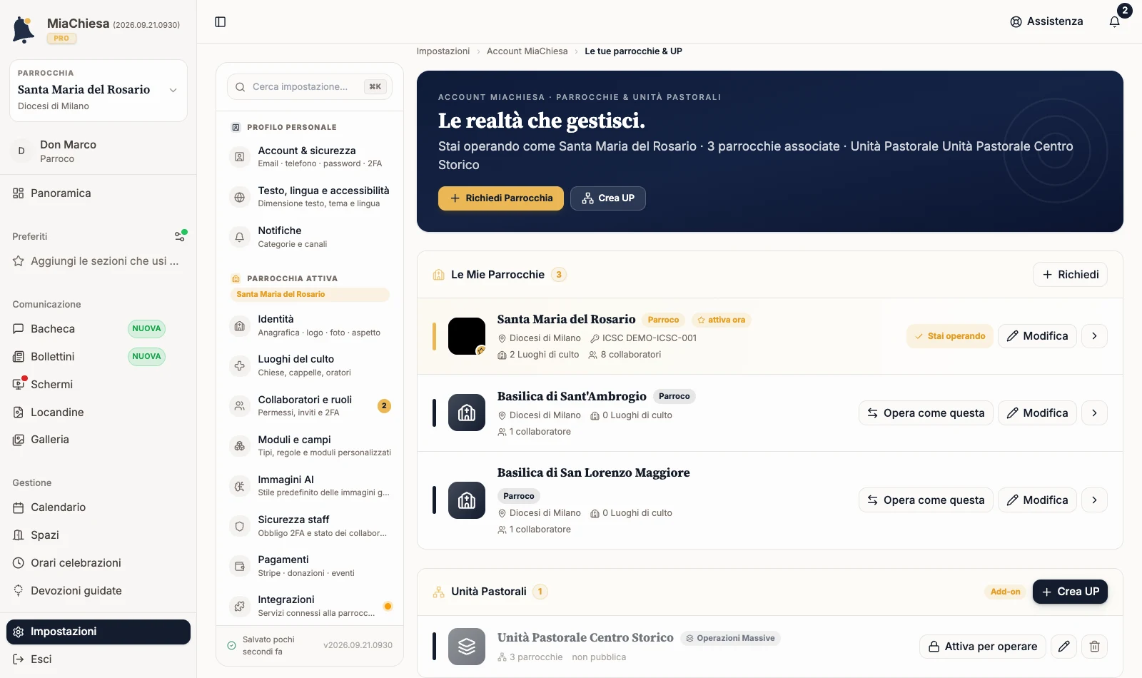Open the Schermi section
The image size is (1142, 678).
(98, 384)
